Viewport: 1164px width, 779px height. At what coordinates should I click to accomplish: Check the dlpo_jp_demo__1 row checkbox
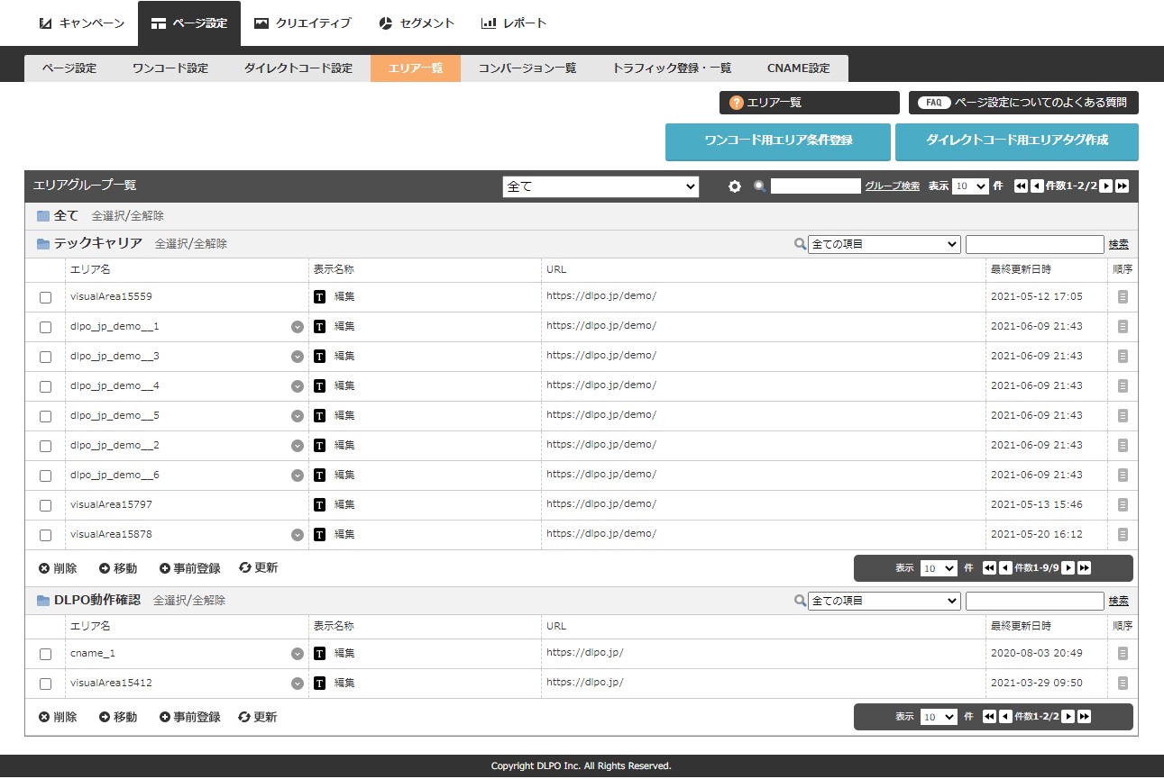click(x=46, y=327)
